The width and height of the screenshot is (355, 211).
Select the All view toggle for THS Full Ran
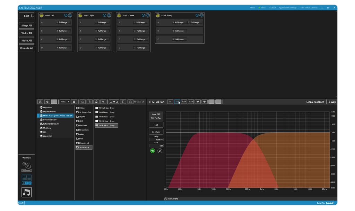[170, 102]
